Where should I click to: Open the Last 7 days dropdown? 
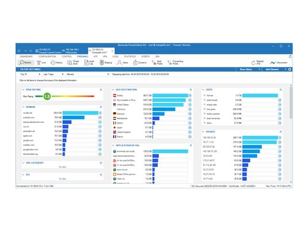coord(53,74)
